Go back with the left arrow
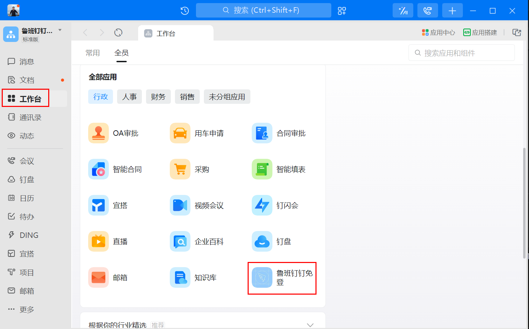The width and height of the screenshot is (529, 329). pos(85,33)
